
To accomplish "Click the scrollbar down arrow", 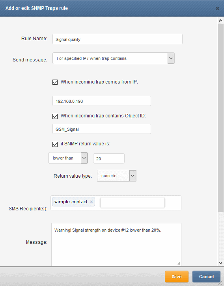I will point(220,263).
